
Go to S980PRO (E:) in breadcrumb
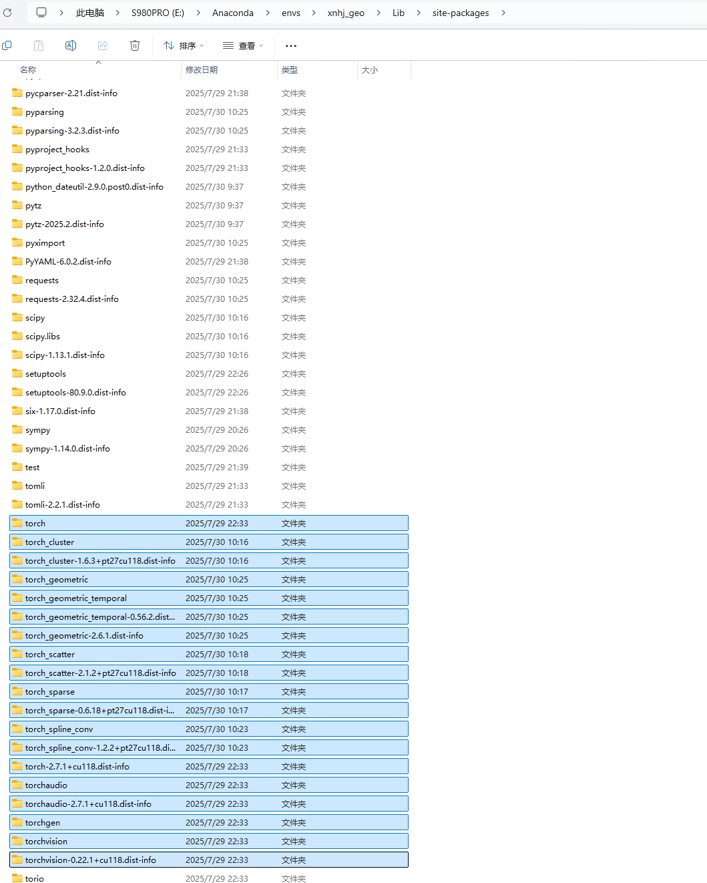point(158,13)
